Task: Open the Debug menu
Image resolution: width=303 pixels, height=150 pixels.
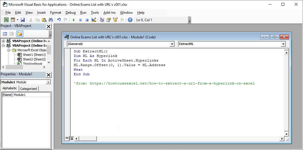Action: (x=71, y=13)
